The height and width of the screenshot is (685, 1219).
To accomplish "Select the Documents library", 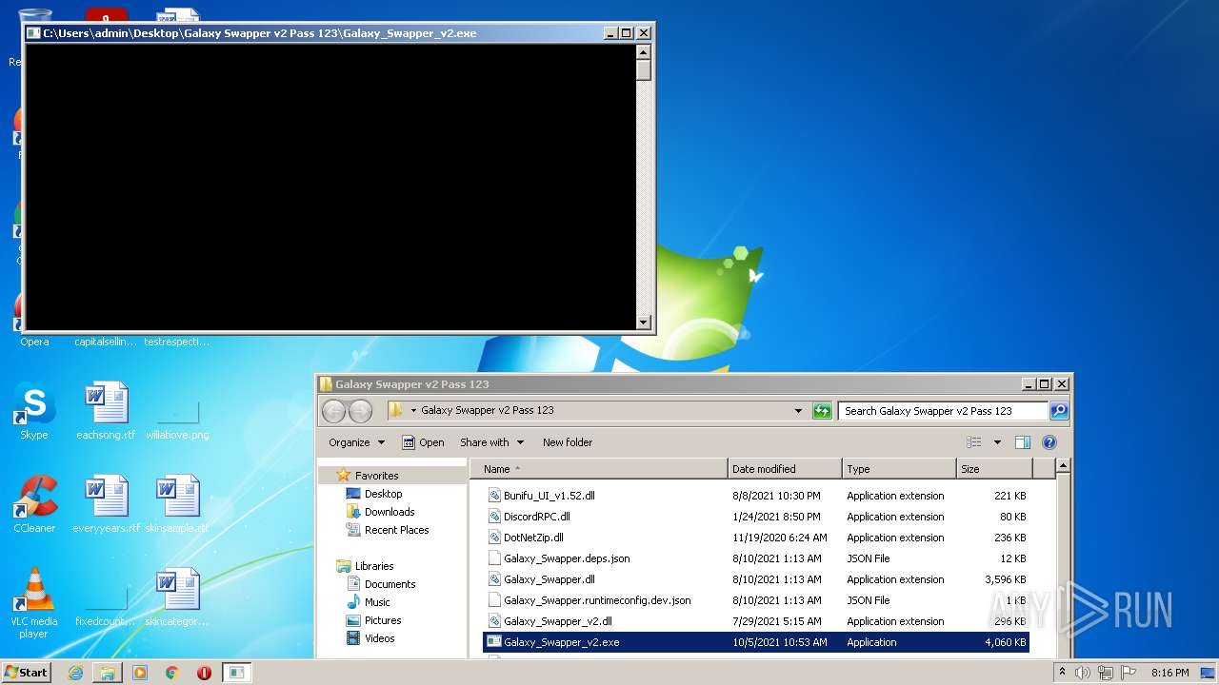I will [x=390, y=584].
